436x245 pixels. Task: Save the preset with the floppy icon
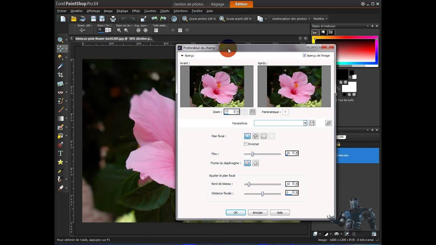point(312,123)
